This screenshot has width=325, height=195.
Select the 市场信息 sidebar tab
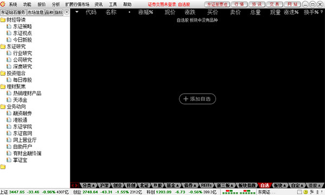tap(35, 12)
